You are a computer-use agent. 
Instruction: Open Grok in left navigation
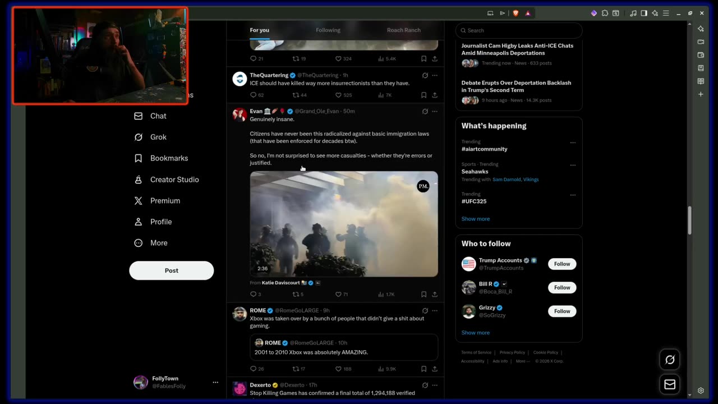[x=150, y=137]
